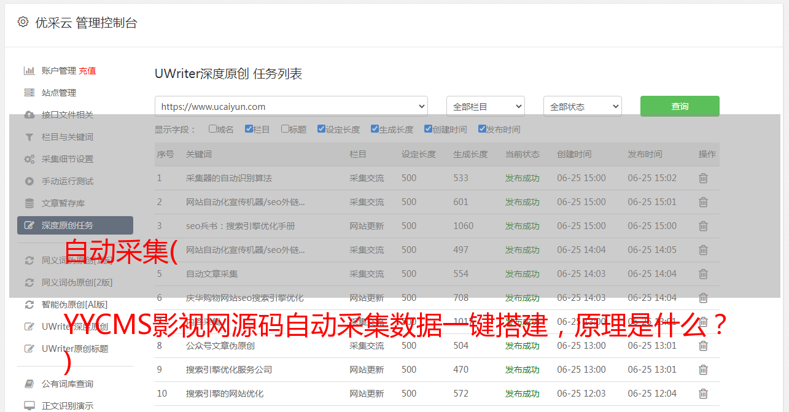
Task: Delete the seo兵书 task with trash icon
Action: click(703, 226)
